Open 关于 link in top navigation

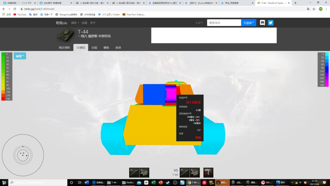(x=93, y=23)
